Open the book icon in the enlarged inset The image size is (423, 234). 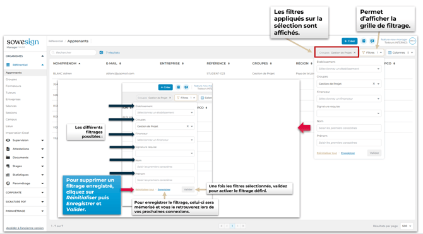tap(178, 87)
